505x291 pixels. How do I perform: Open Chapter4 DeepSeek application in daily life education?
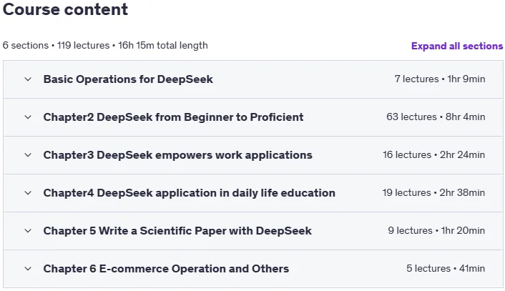click(x=190, y=193)
